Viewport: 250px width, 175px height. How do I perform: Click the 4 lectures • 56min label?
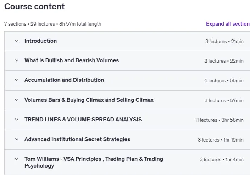(x=224, y=80)
